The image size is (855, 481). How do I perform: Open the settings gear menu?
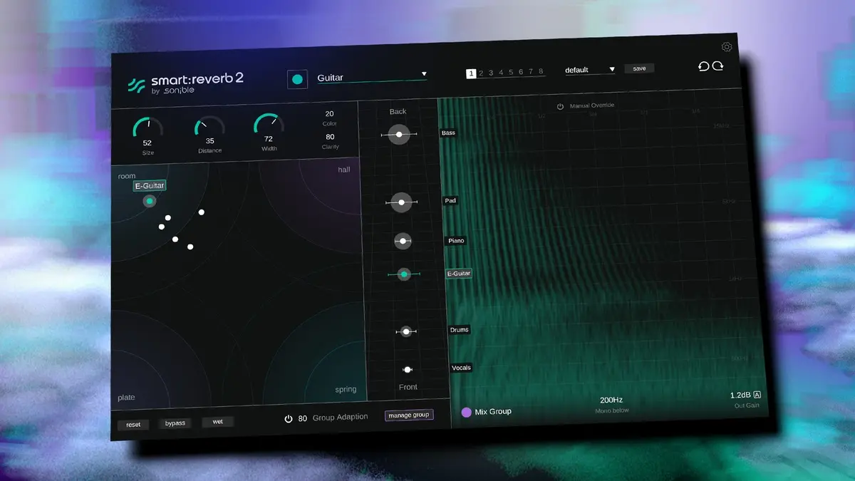[x=727, y=47]
